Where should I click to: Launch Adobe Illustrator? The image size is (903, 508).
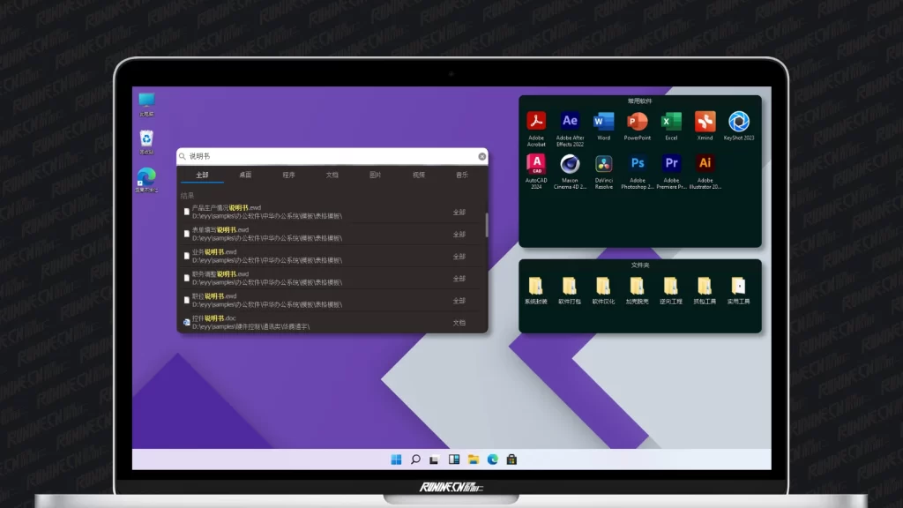(705, 164)
